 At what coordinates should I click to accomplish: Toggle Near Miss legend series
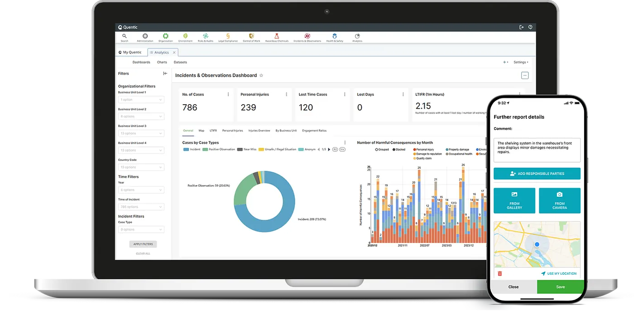pyautogui.click(x=247, y=149)
